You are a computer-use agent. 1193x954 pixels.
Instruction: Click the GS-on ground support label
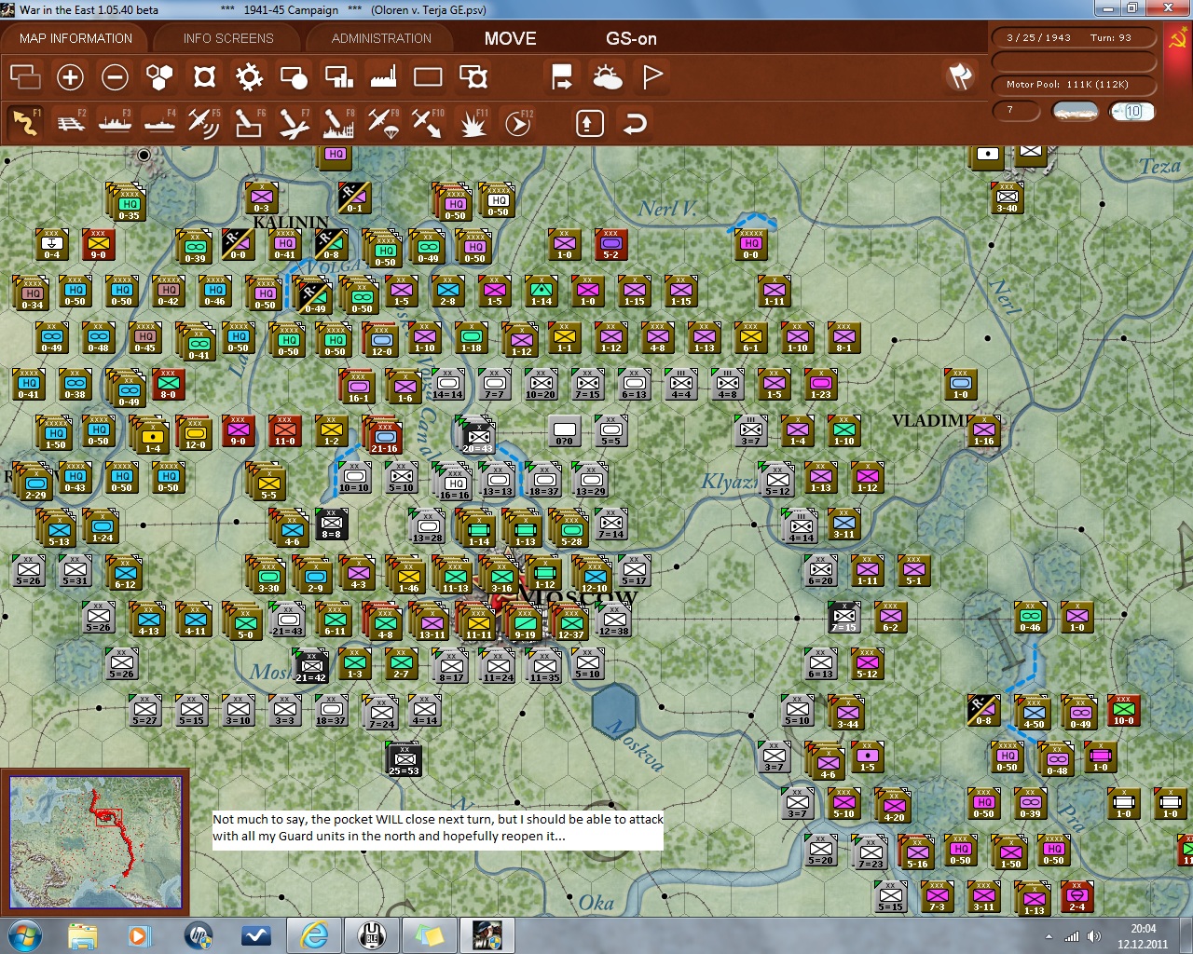coord(631,39)
